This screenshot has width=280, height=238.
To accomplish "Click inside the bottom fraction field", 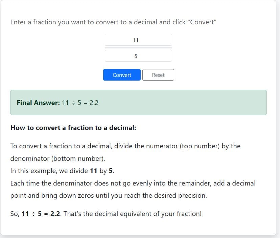I will tap(139, 56).
